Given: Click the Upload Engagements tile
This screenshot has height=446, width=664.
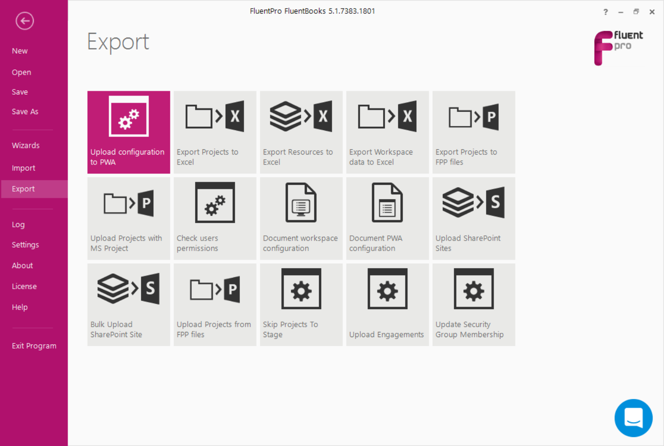Looking at the screenshot, I should click(387, 304).
